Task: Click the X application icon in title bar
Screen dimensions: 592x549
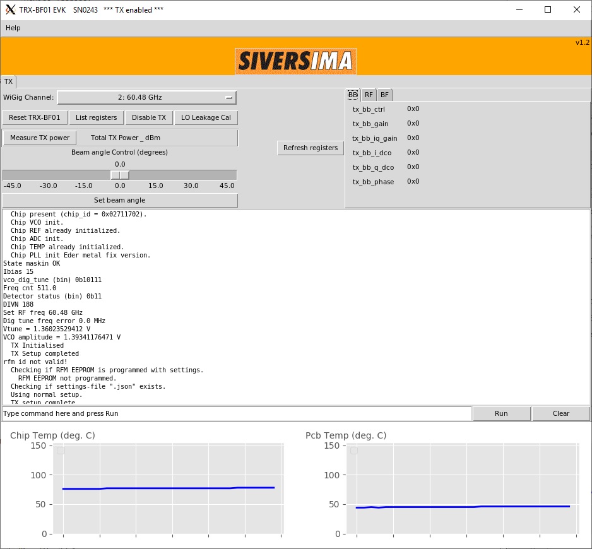Action: (x=10, y=9)
